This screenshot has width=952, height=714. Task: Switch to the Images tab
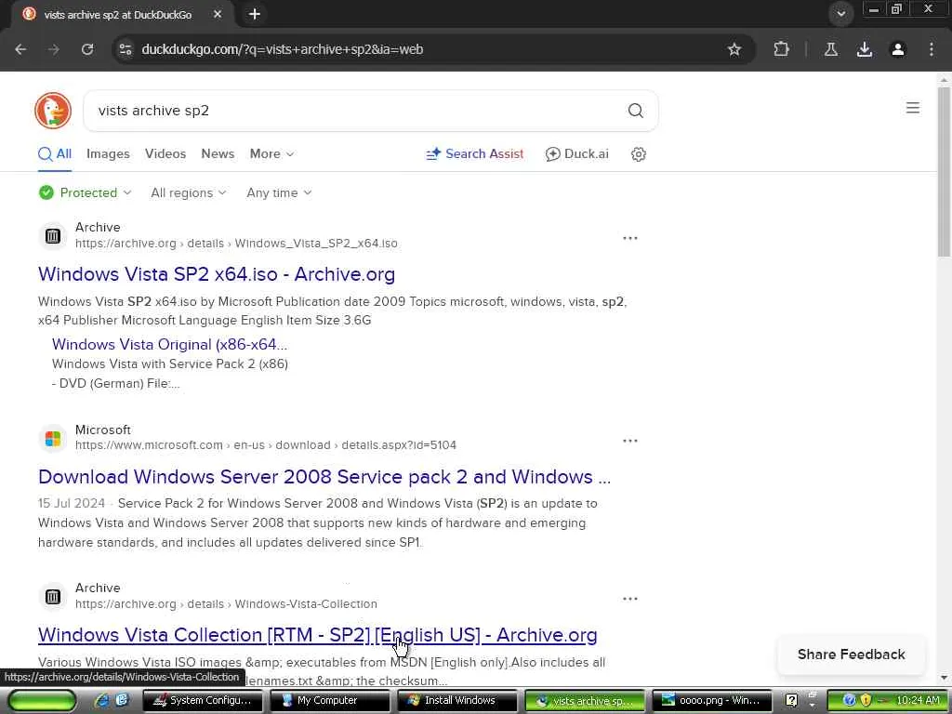pyautogui.click(x=108, y=154)
